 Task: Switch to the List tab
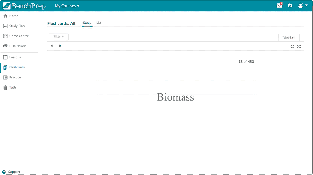point(99,23)
